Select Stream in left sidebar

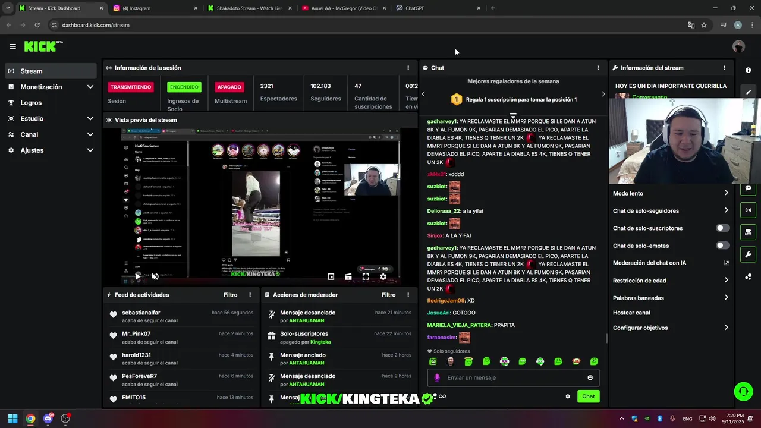tap(51, 71)
